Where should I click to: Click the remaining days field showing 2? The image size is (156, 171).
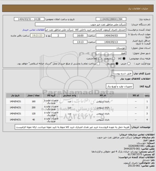pyautogui.click(x=58, y=36)
